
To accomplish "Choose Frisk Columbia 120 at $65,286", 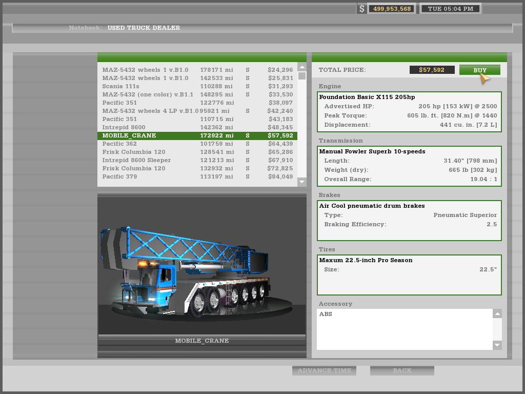I will (x=197, y=152).
